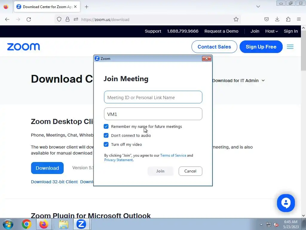Click Join in the top navigation
The height and width of the screenshot is (230, 306).
click(x=255, y=31)
